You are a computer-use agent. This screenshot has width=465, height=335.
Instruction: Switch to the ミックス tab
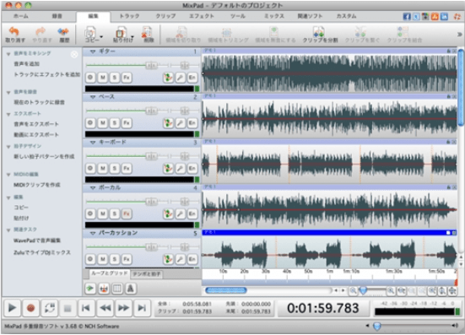click(274, 16)
